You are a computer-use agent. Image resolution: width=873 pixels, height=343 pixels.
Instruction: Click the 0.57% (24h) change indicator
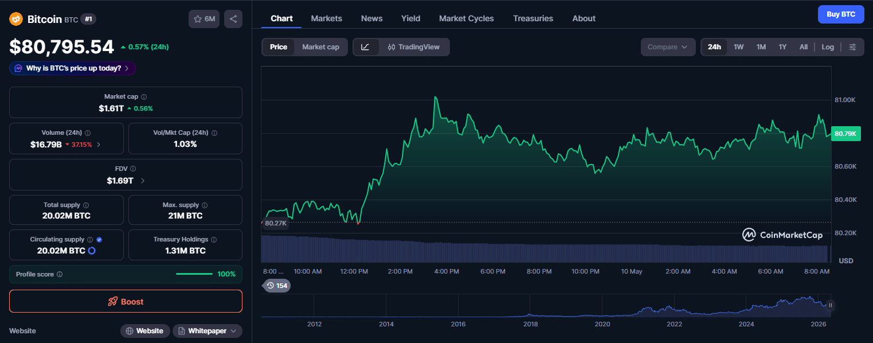144,47
